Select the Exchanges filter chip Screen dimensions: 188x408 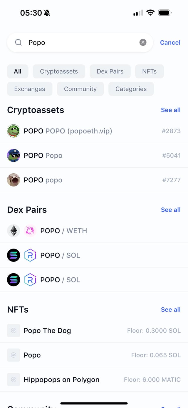coord(30,89)
